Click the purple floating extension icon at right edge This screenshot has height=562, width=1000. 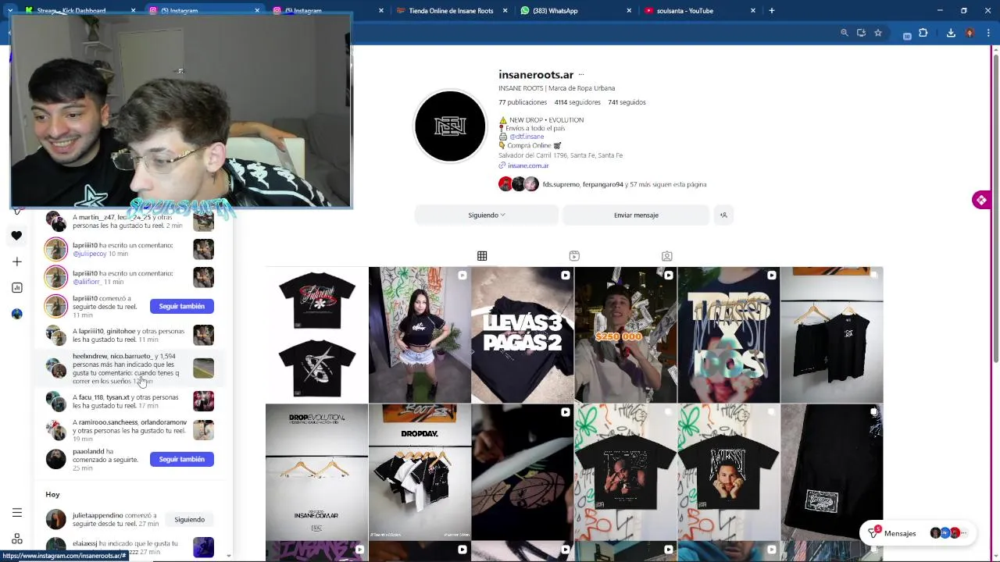pos(980,201)
